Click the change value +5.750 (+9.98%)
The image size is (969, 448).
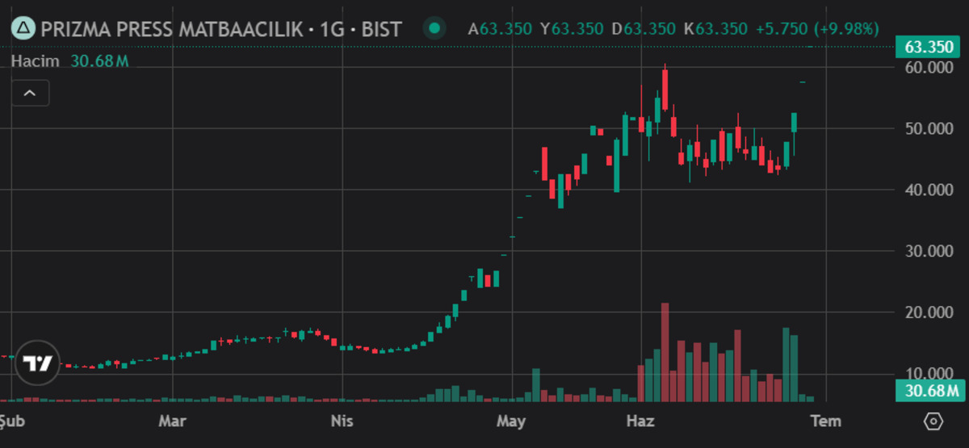pyautogui.click(x=817, y=30)
